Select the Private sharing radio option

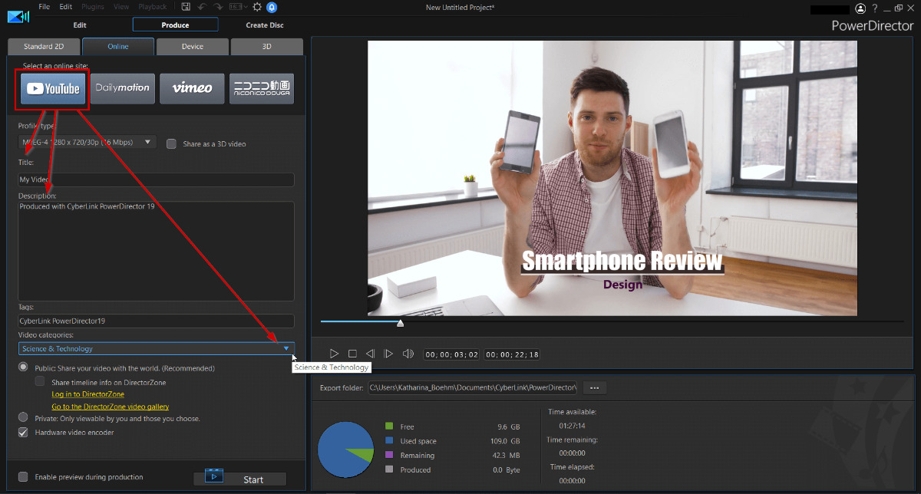(x=23, y=418)
